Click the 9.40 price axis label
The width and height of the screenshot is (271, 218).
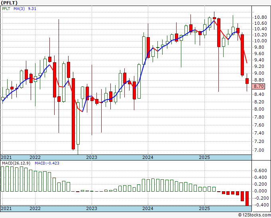[x=259, y=60]
